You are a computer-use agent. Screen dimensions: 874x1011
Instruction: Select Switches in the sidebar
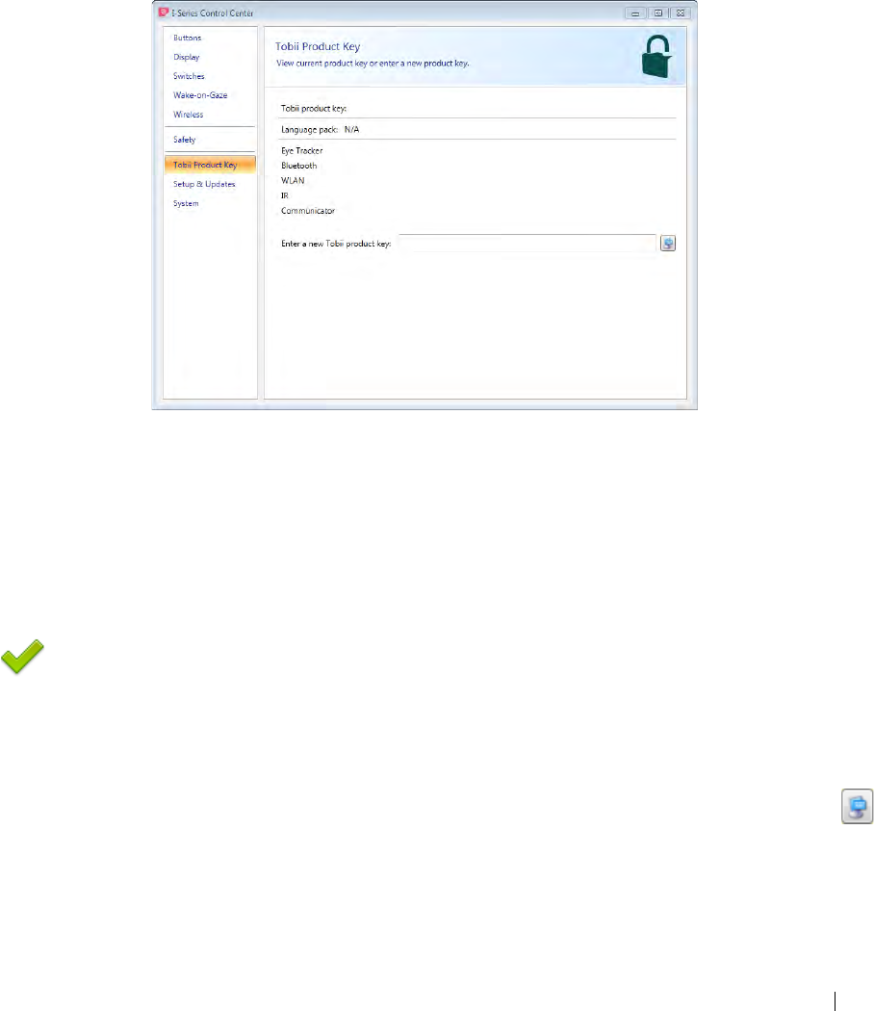point(189,76)
